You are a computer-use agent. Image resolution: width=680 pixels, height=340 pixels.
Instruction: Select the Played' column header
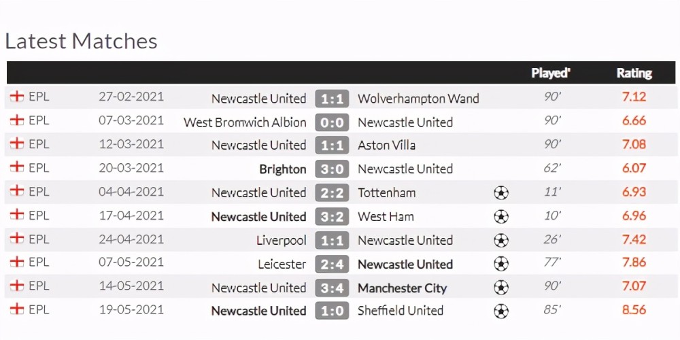tap(551, 73)
